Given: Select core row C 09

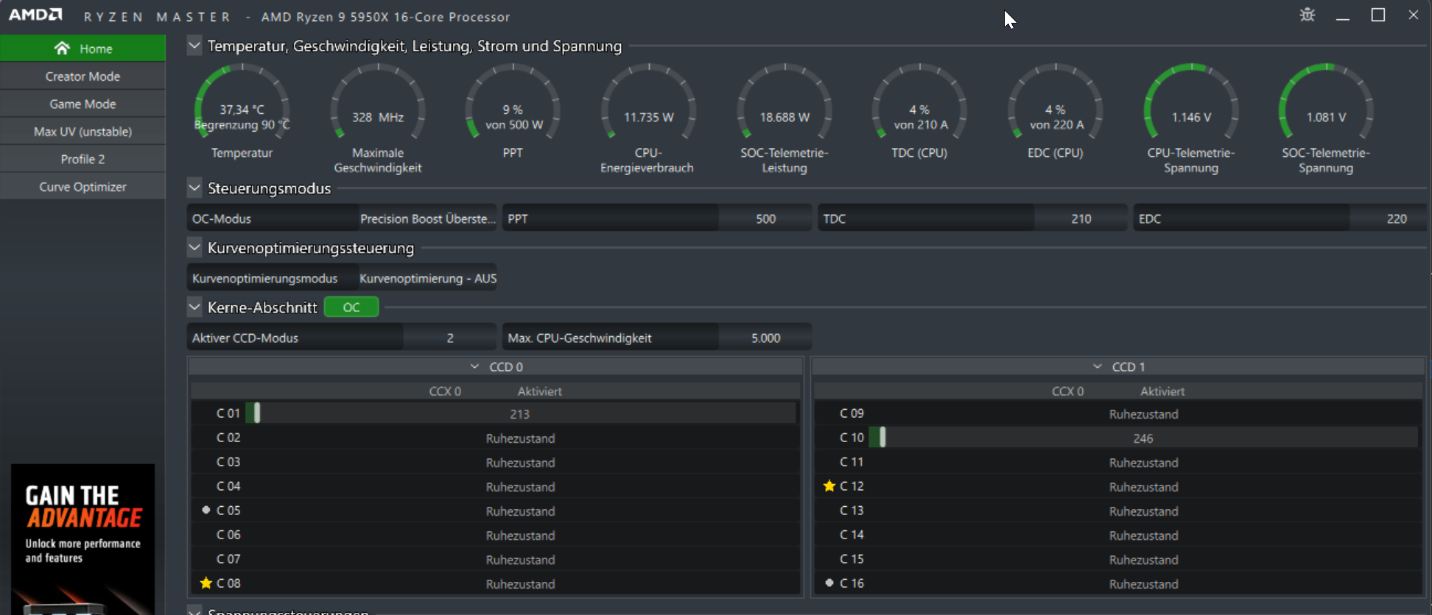Looking at the screenshot, I should pos(1118,413).
